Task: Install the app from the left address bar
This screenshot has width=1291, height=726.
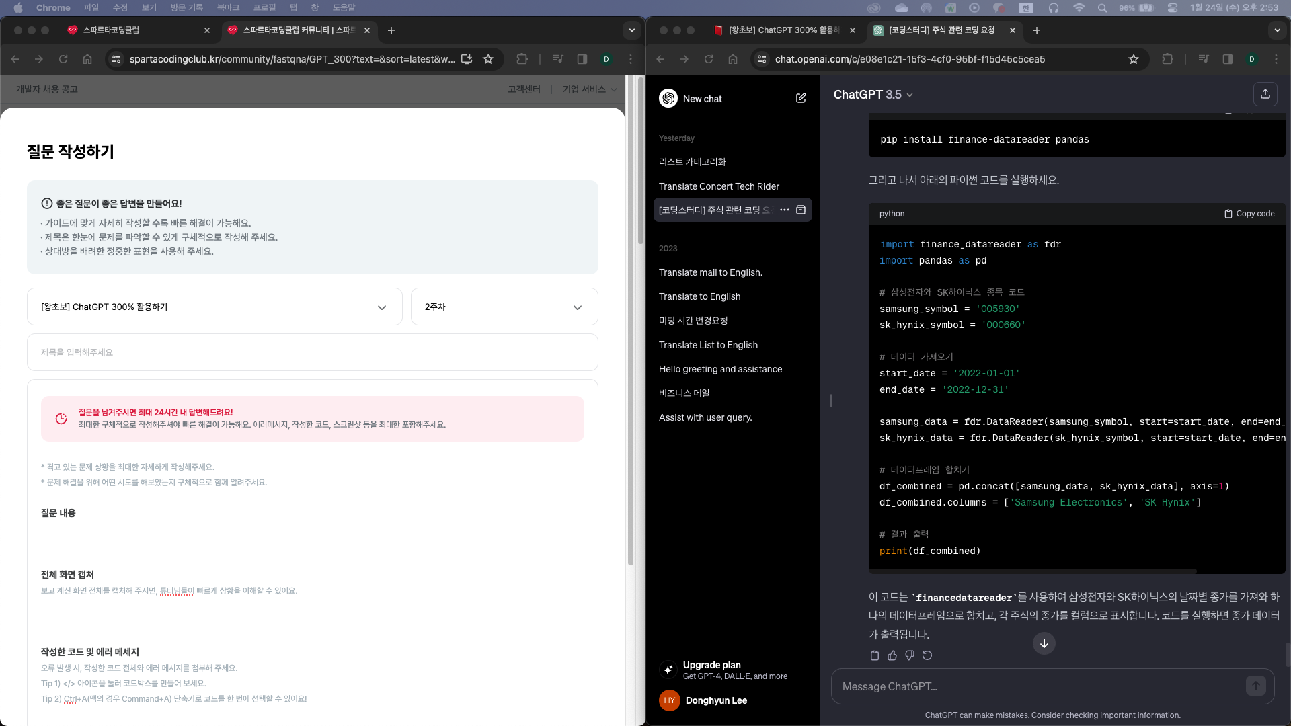Action: click(467, 59)
